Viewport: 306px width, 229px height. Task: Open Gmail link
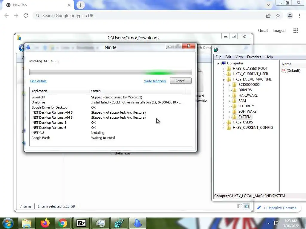(263, 31)
